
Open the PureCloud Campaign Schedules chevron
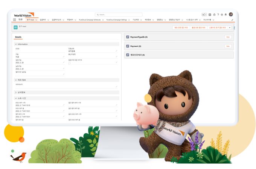tap(103, 20)
